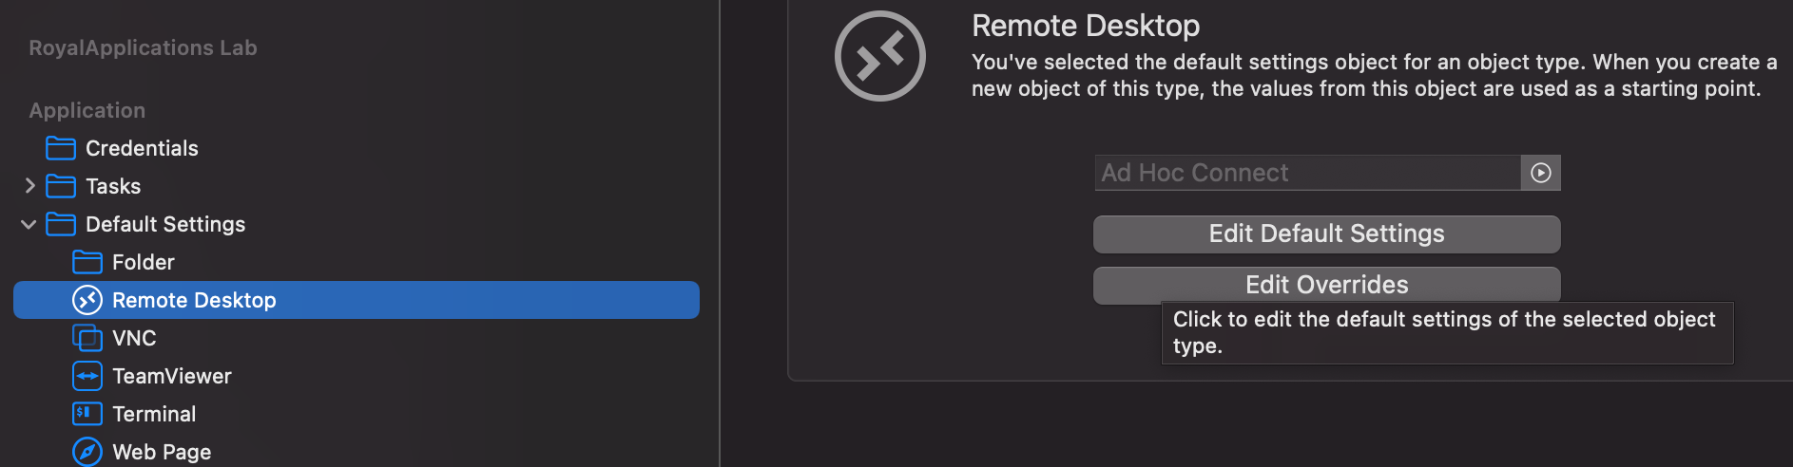Screen dimensions: 1793x467
Task: Select the Terminal default settings label
Action: [x=154, y=414]
